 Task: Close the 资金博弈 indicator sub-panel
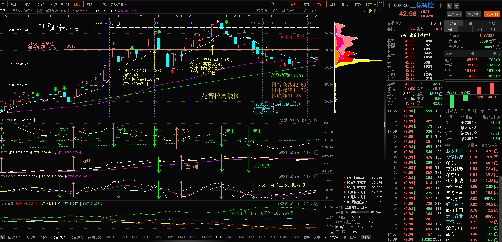tap(316, 204)
